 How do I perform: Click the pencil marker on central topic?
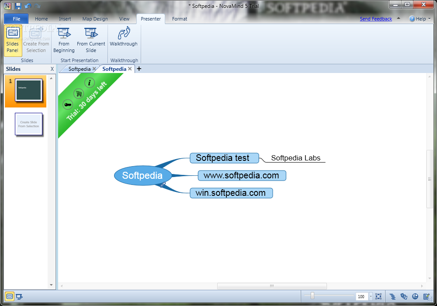coord(163,185)
